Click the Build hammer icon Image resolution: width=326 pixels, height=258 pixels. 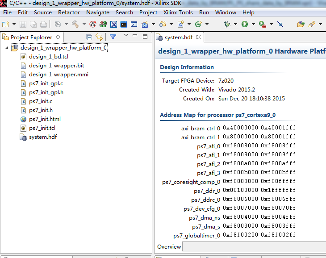point(75,24)
